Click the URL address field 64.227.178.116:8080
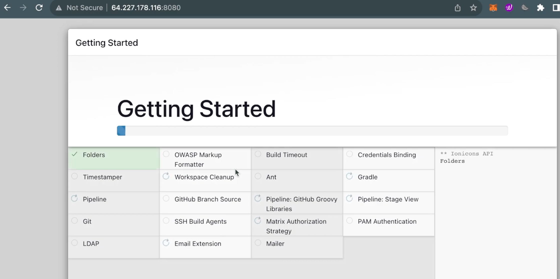This screenshot has width=560, height=279. (146, 8)
